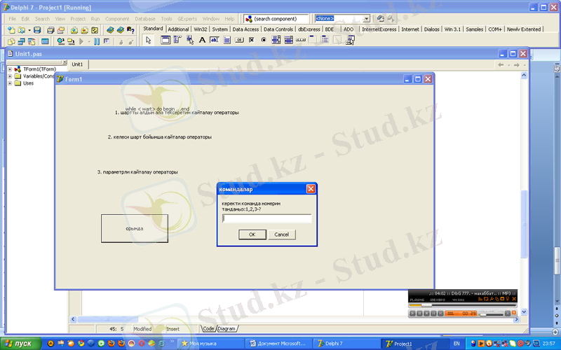This screenshot has height=350, width=561.
Task: Open the dropdown arrow next to Run icon
Action: click(x=89, y=42)
